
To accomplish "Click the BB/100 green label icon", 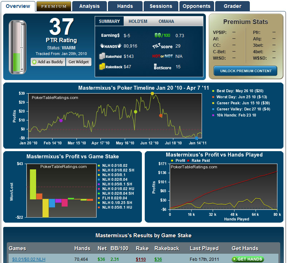I will pos(162,35).
